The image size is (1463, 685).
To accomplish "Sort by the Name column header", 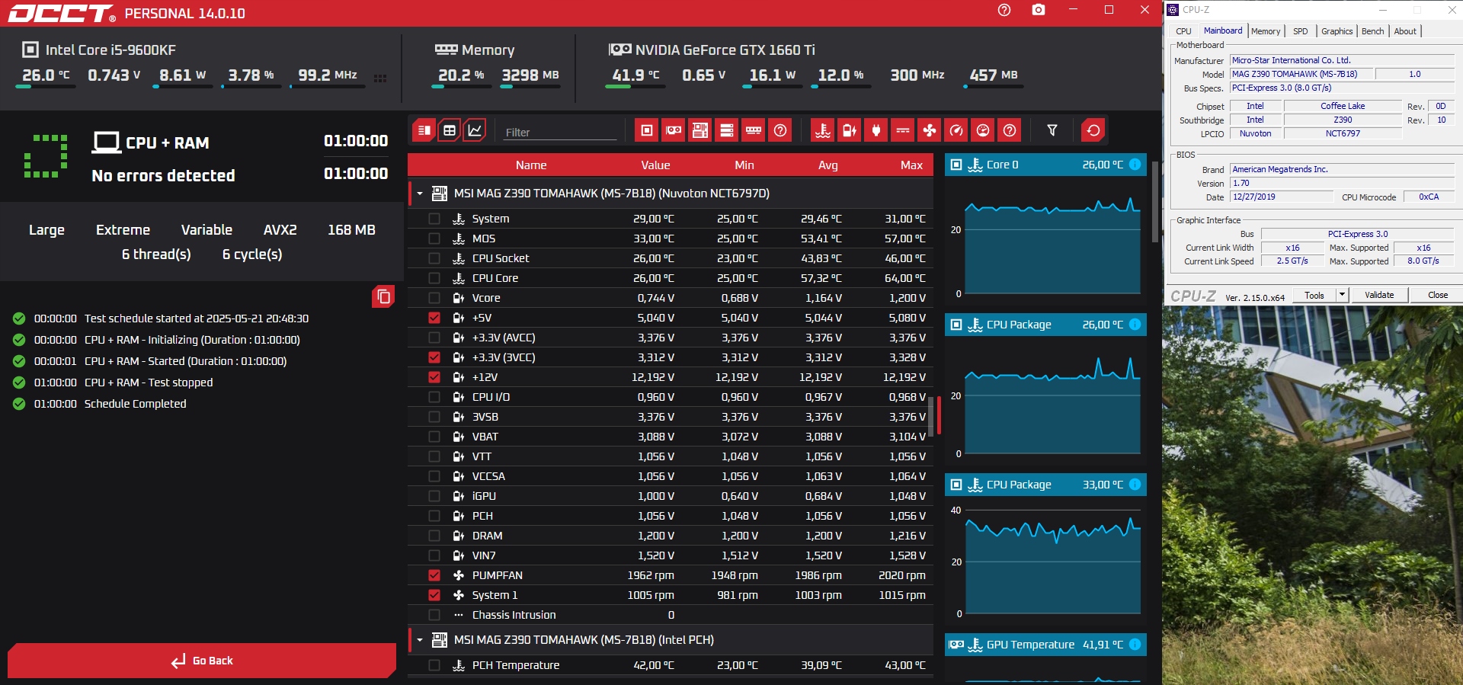I will pos(531,165).
